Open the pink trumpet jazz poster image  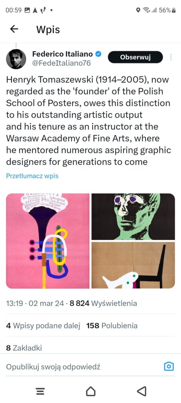pyautogui.click(x=48, y=241)
